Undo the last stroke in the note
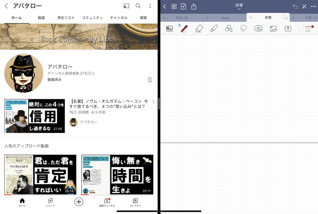 pyautogui.click(x=295, y=7)
